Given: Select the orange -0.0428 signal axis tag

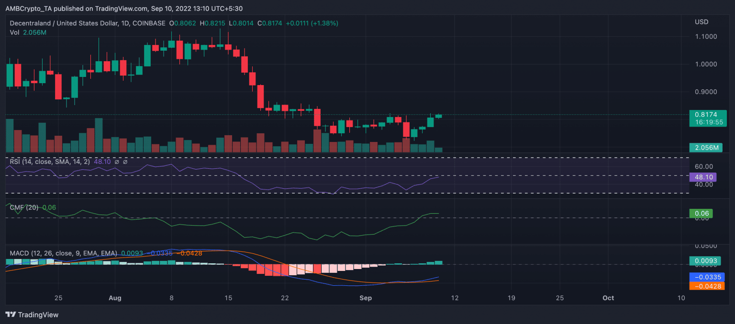Looking at the screenshot, I should [x=707, y=286].
